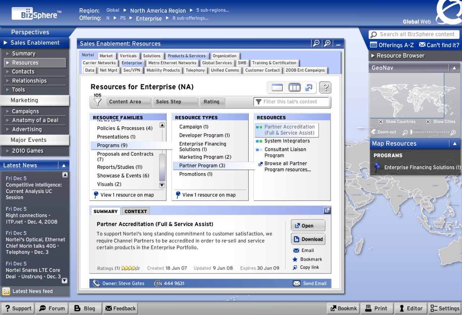Open help with the question mark button
The width and height of the screenshot is (462, 315).
(x=325, y=87)
